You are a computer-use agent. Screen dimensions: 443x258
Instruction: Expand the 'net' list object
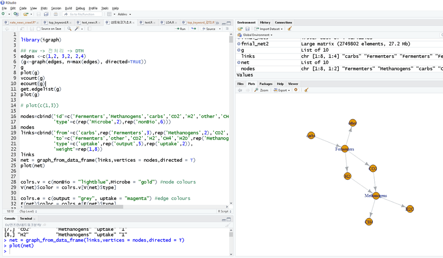tap(239, 62)
